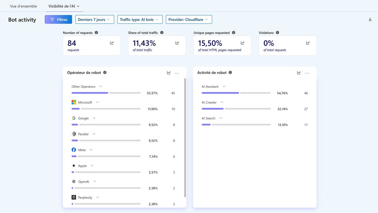The width and height of the screenshot is (378, 213).
Task: Click the 7,14% value for Meta
Action: click(x=153, y=157)
